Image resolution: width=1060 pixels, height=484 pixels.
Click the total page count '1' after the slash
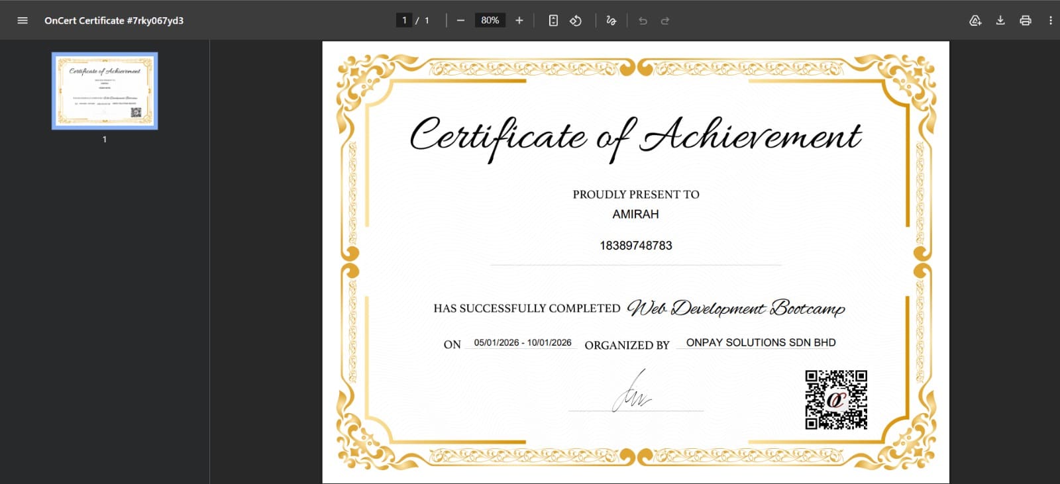(427, 21)
